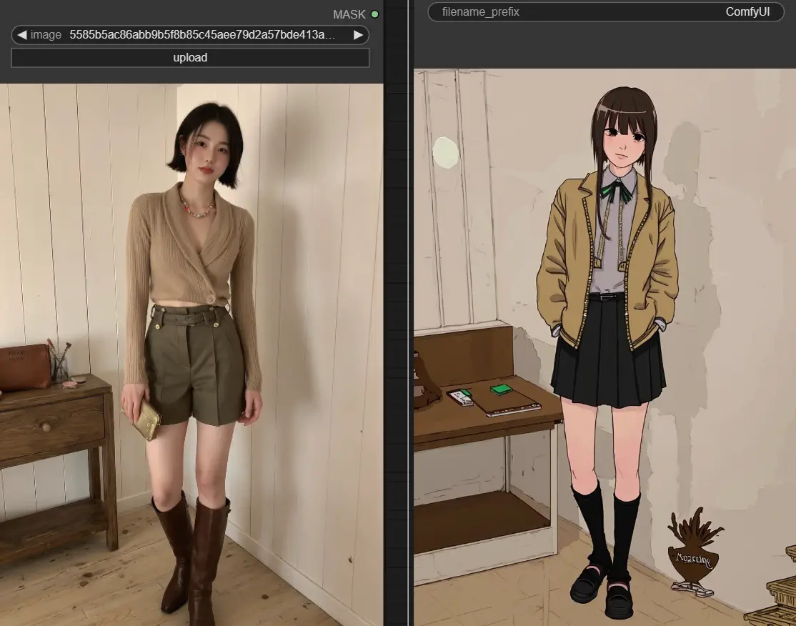Select next image with right arrow
Image resolution: width=796 pixels, height=626 pixels.
[358, 35]
